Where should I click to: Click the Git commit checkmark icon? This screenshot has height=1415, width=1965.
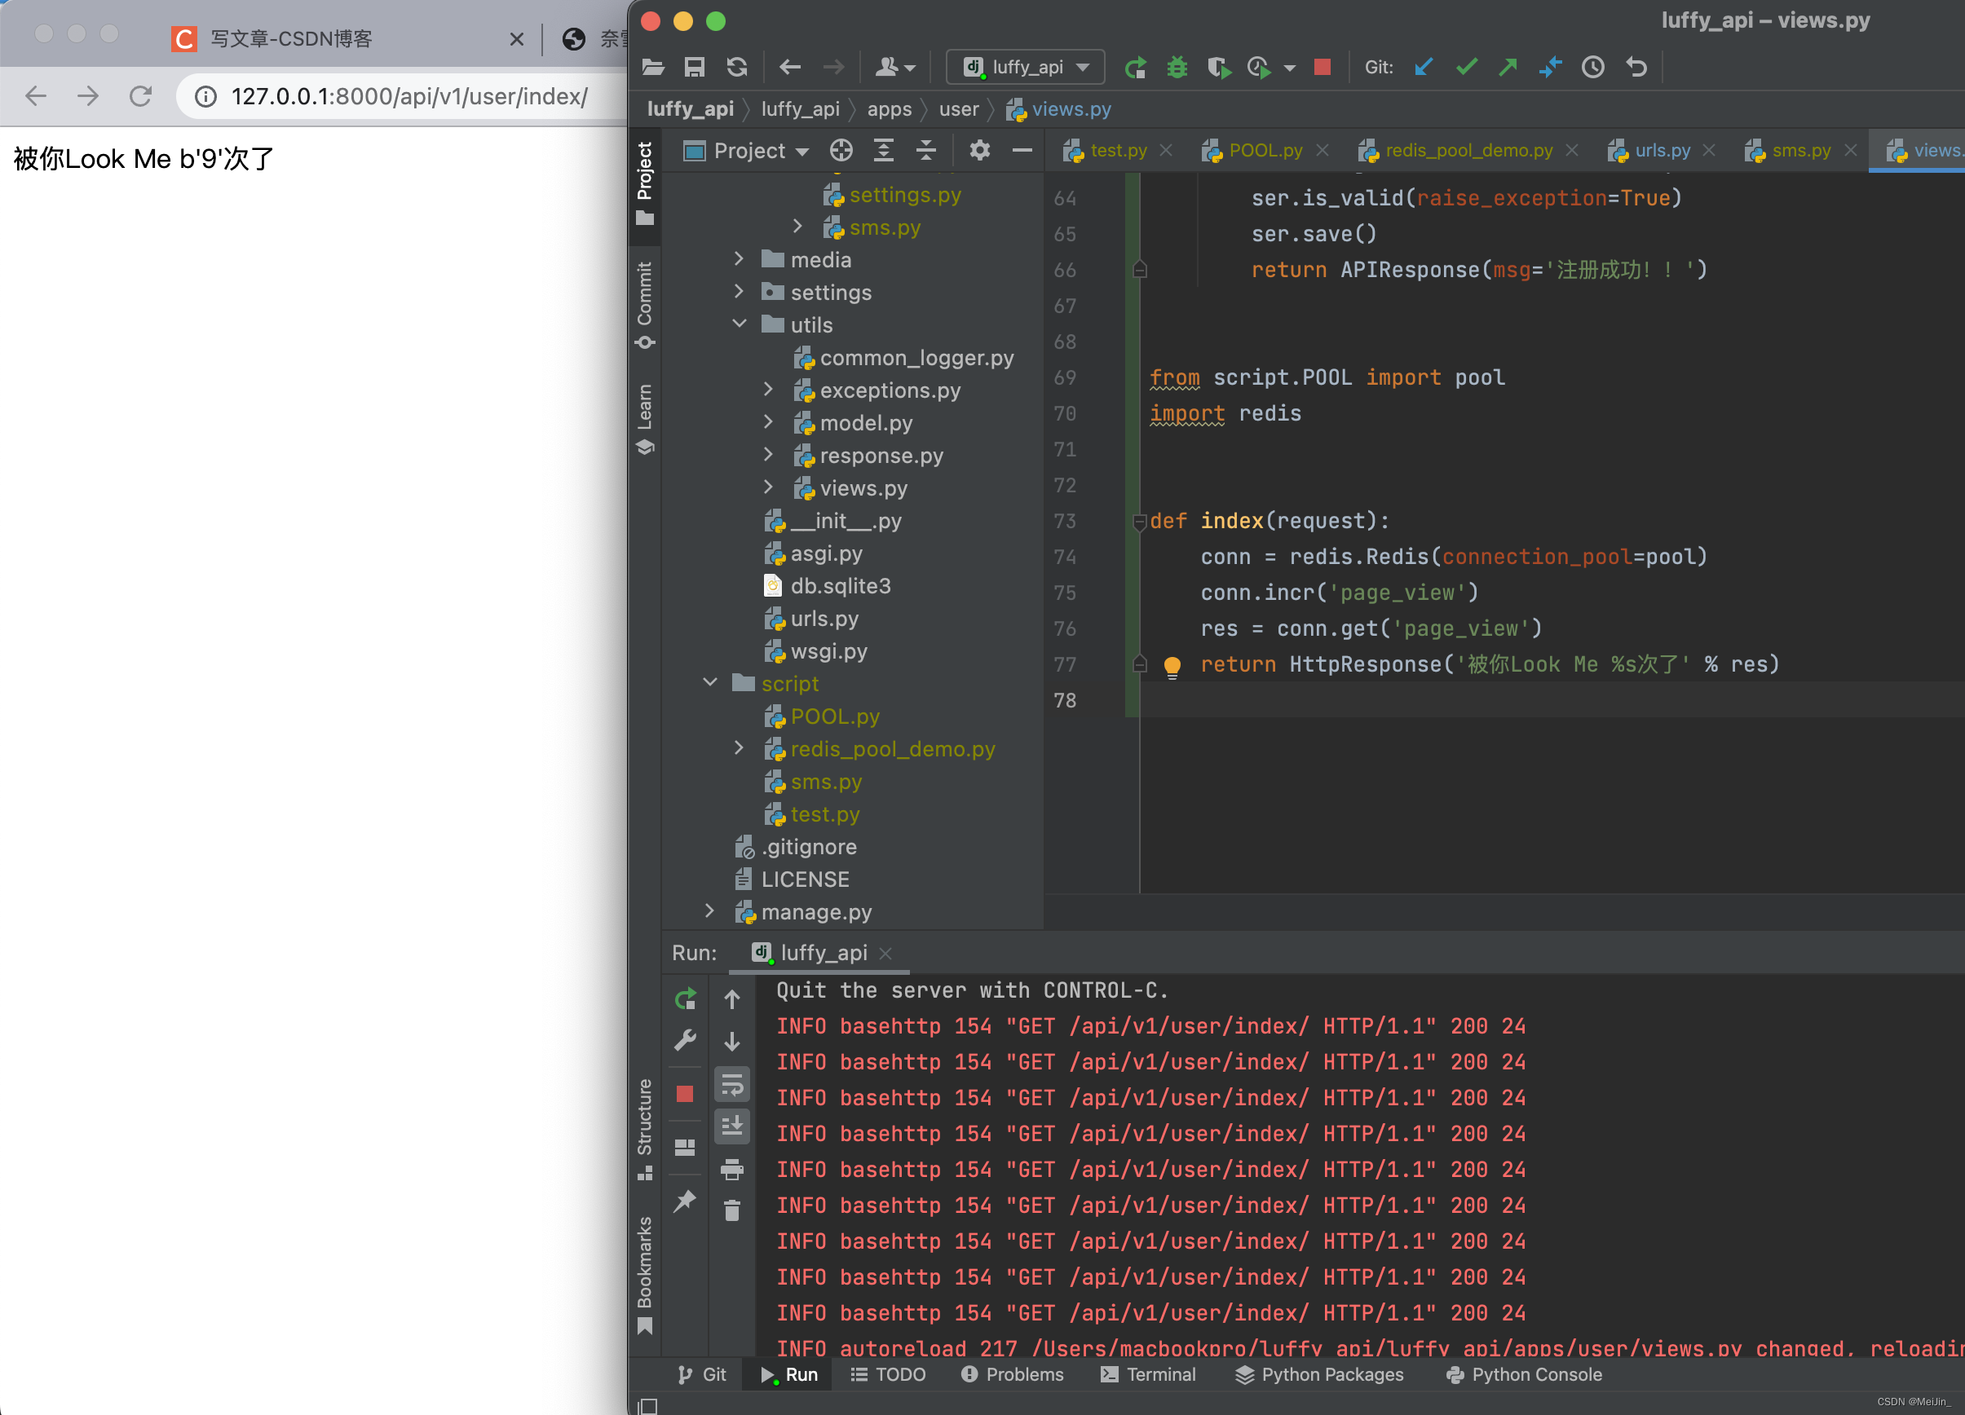click(1466, 67)
